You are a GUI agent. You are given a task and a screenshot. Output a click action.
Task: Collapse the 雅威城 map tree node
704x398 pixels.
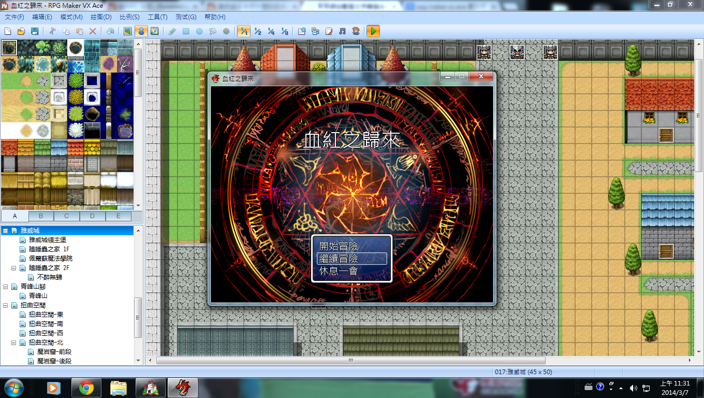pyautogui.click(x=6, y=231)
